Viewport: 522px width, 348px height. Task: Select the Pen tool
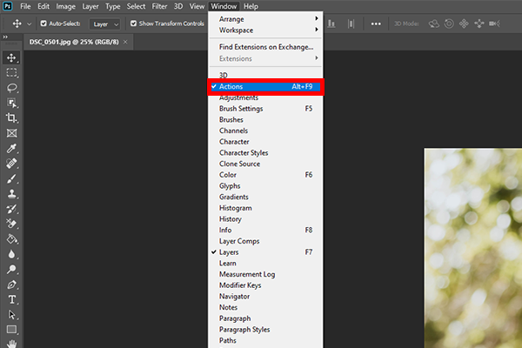12,284
